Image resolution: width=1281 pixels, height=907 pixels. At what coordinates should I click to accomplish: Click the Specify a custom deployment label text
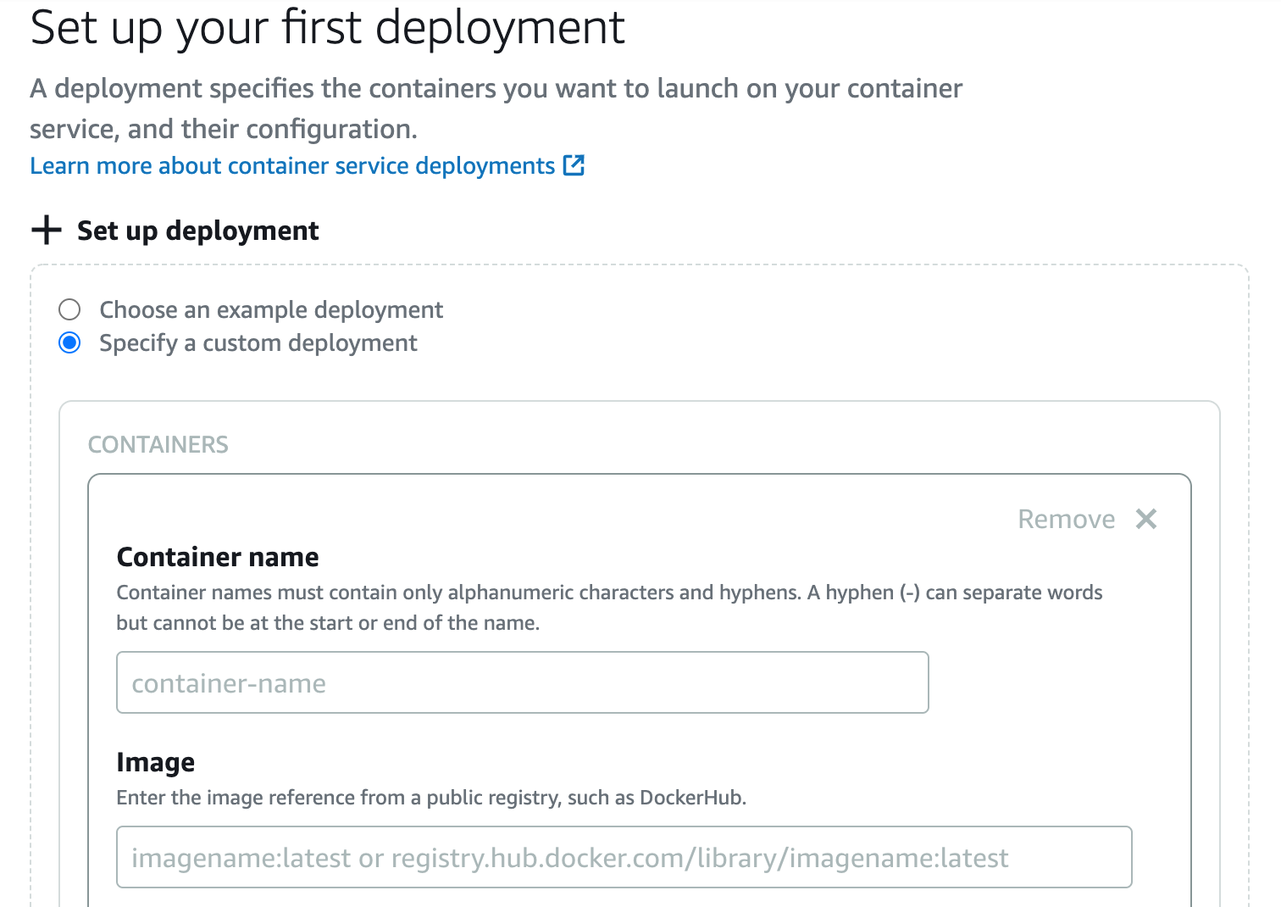pos(258,343)
